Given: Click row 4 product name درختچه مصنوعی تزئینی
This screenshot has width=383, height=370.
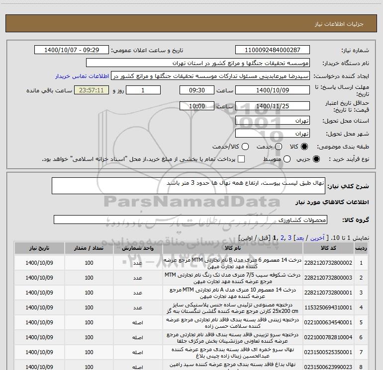Looking at the screenshot, I should click(x=233, y=308).
